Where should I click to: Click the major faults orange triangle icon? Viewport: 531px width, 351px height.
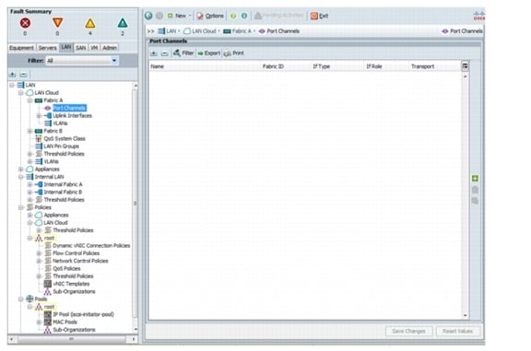pyautogui.click(x=57, y=23)
